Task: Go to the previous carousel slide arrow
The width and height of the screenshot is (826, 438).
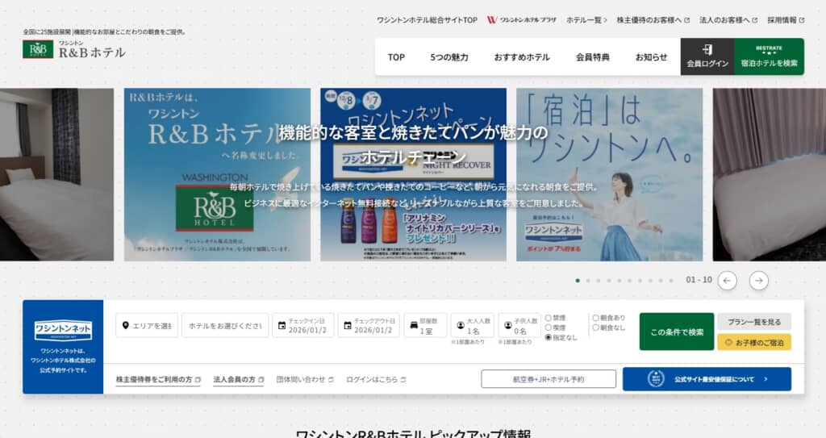Action: [x=728, y=280]
